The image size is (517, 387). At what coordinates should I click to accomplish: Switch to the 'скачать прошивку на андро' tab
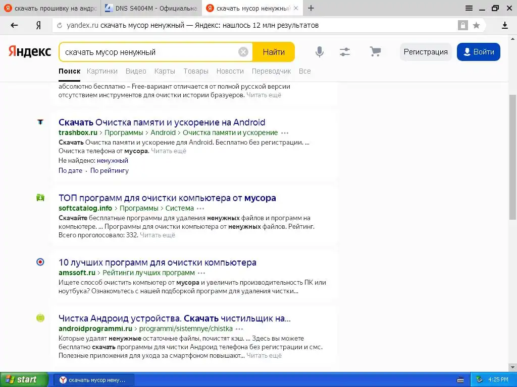50,8
